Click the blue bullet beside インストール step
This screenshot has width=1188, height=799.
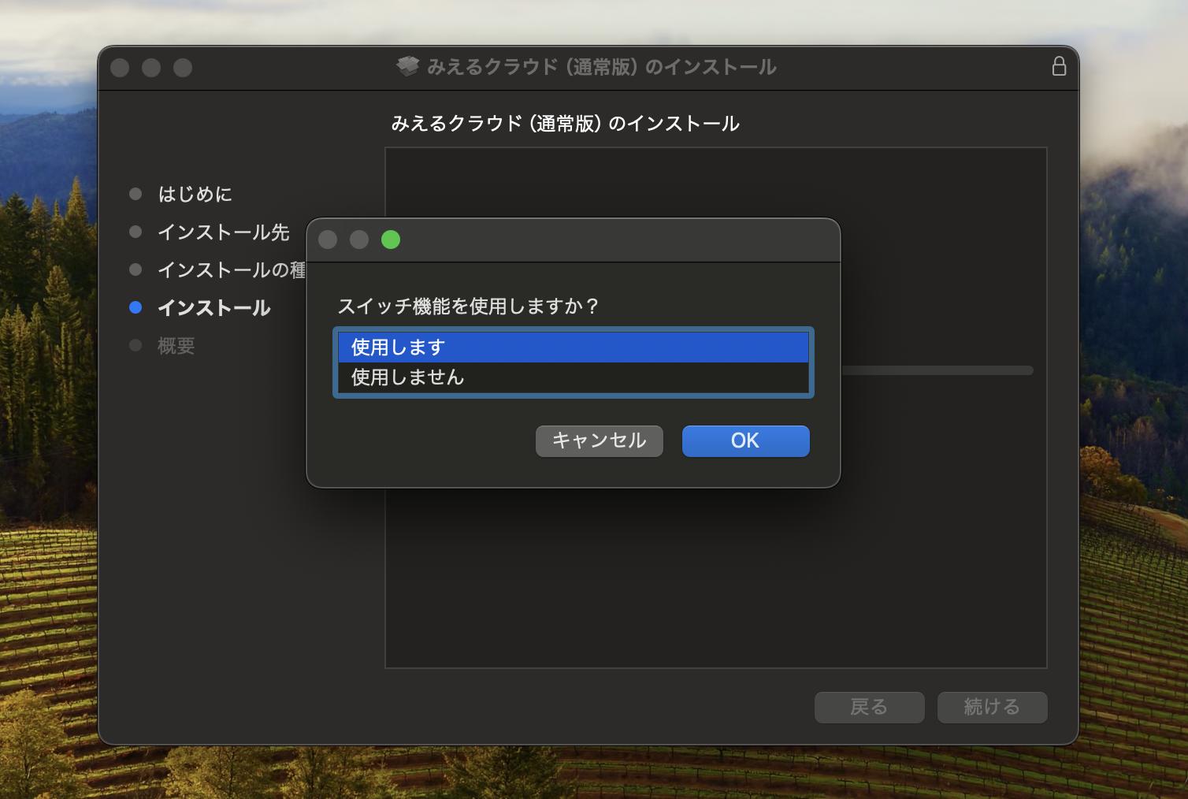(x=136, y=307)
